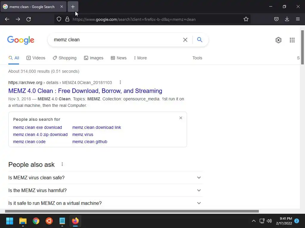Image resolution: width=305 pixels, height=228 pixels.
Task: Search memz virus suggestion
Action: click(83, 134)
